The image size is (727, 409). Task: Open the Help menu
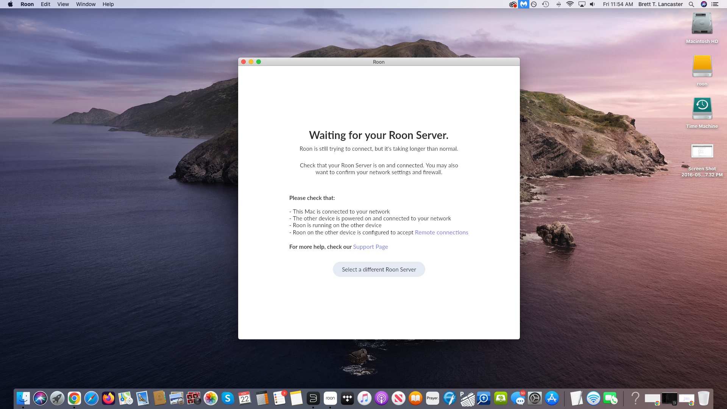click(108, 4)
